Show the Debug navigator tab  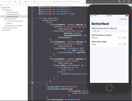[20, 5]
